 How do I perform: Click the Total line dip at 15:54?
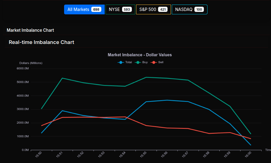point(125,119)
